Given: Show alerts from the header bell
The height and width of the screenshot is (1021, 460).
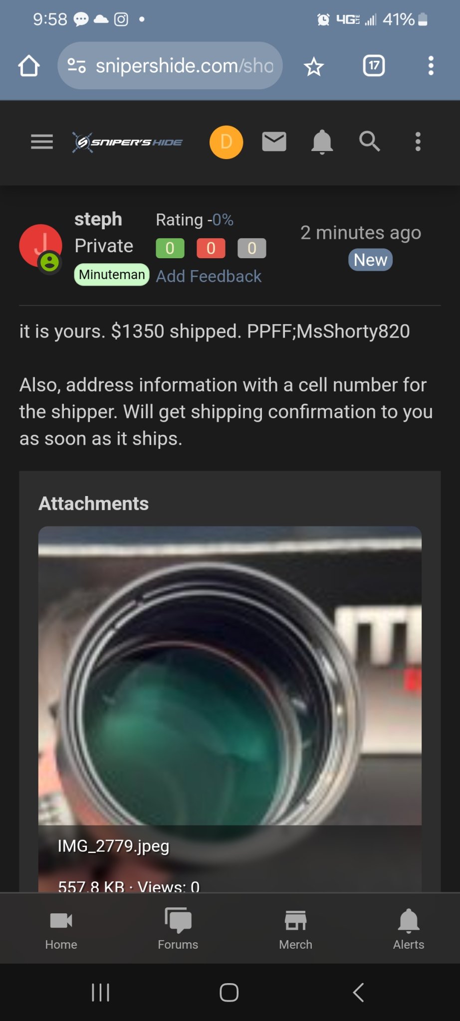Looking at the screenshot, I should (x=322, y=142).
